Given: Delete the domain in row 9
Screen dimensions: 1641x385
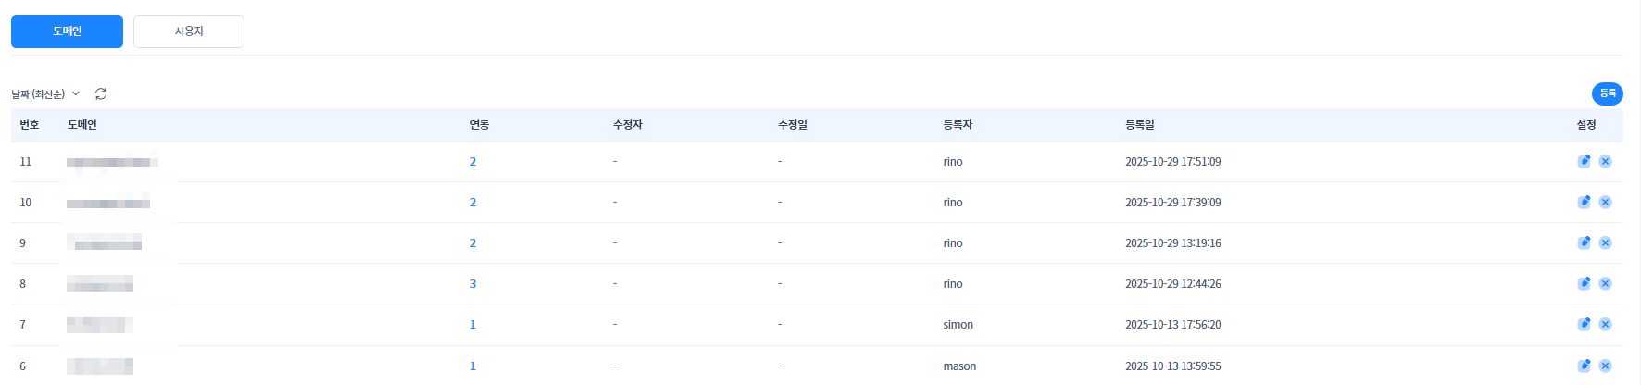Looking at the screenshot, I should pyautogui.click(x=1605, y=242).
